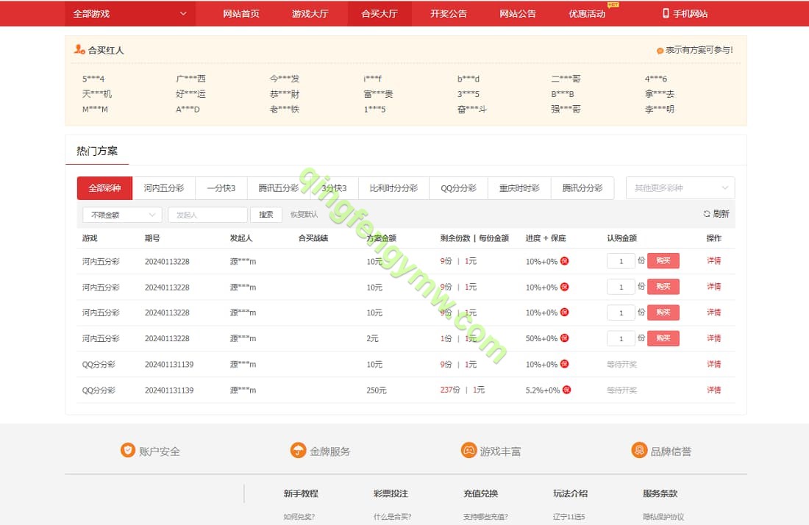
Task: Click the guarantee icon beside 5.2%+0%
Action: pyautogui.click(x=566, y=390)
